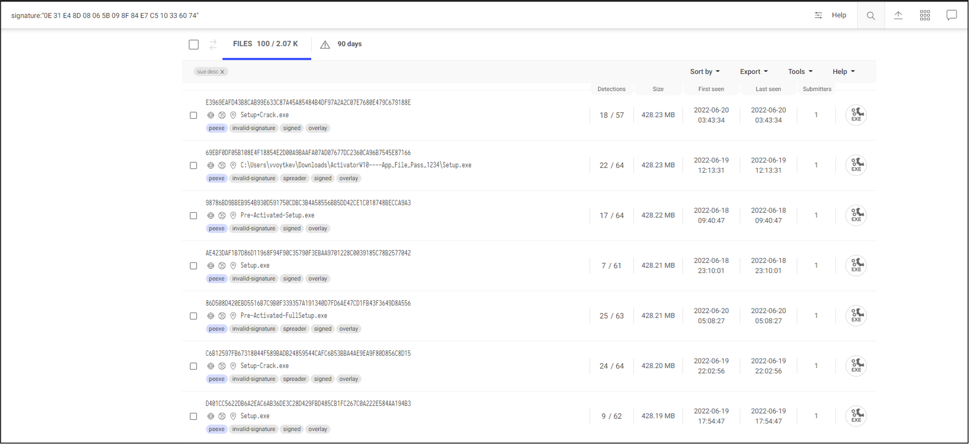Click the 90 days warning triangle icon
Screen dimensions: 969x444
325,45
